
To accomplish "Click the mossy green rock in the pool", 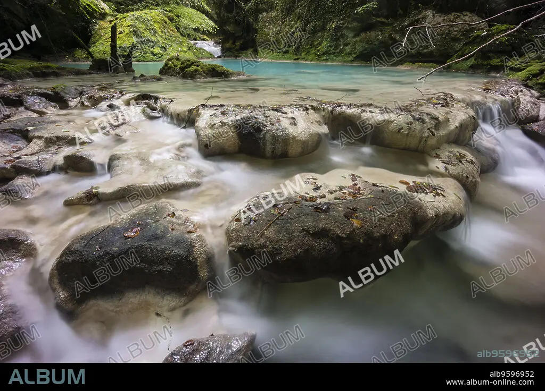I will (x=196, y=67).
